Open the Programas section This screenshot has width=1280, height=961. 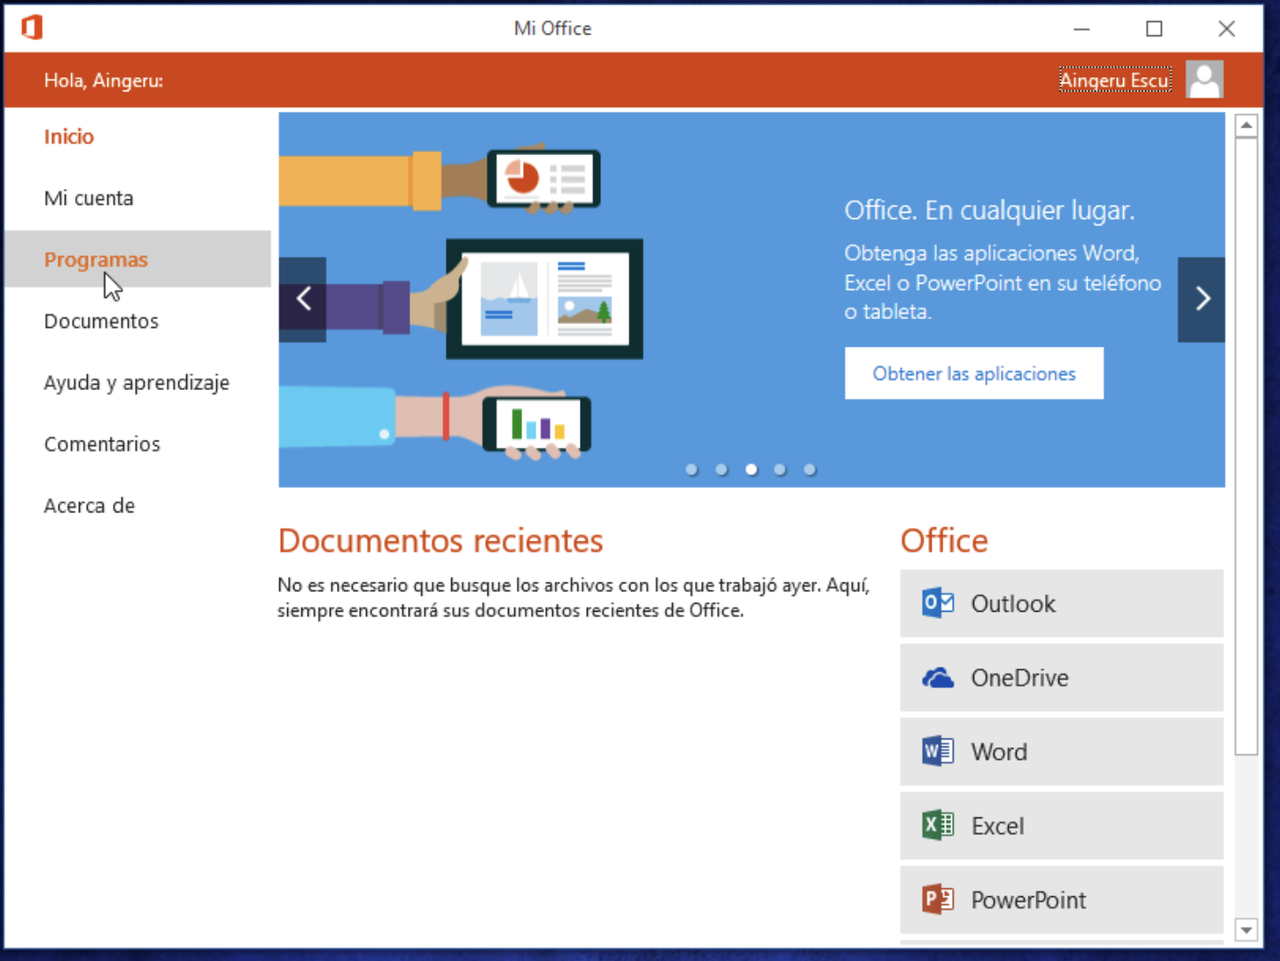(137, 259)
